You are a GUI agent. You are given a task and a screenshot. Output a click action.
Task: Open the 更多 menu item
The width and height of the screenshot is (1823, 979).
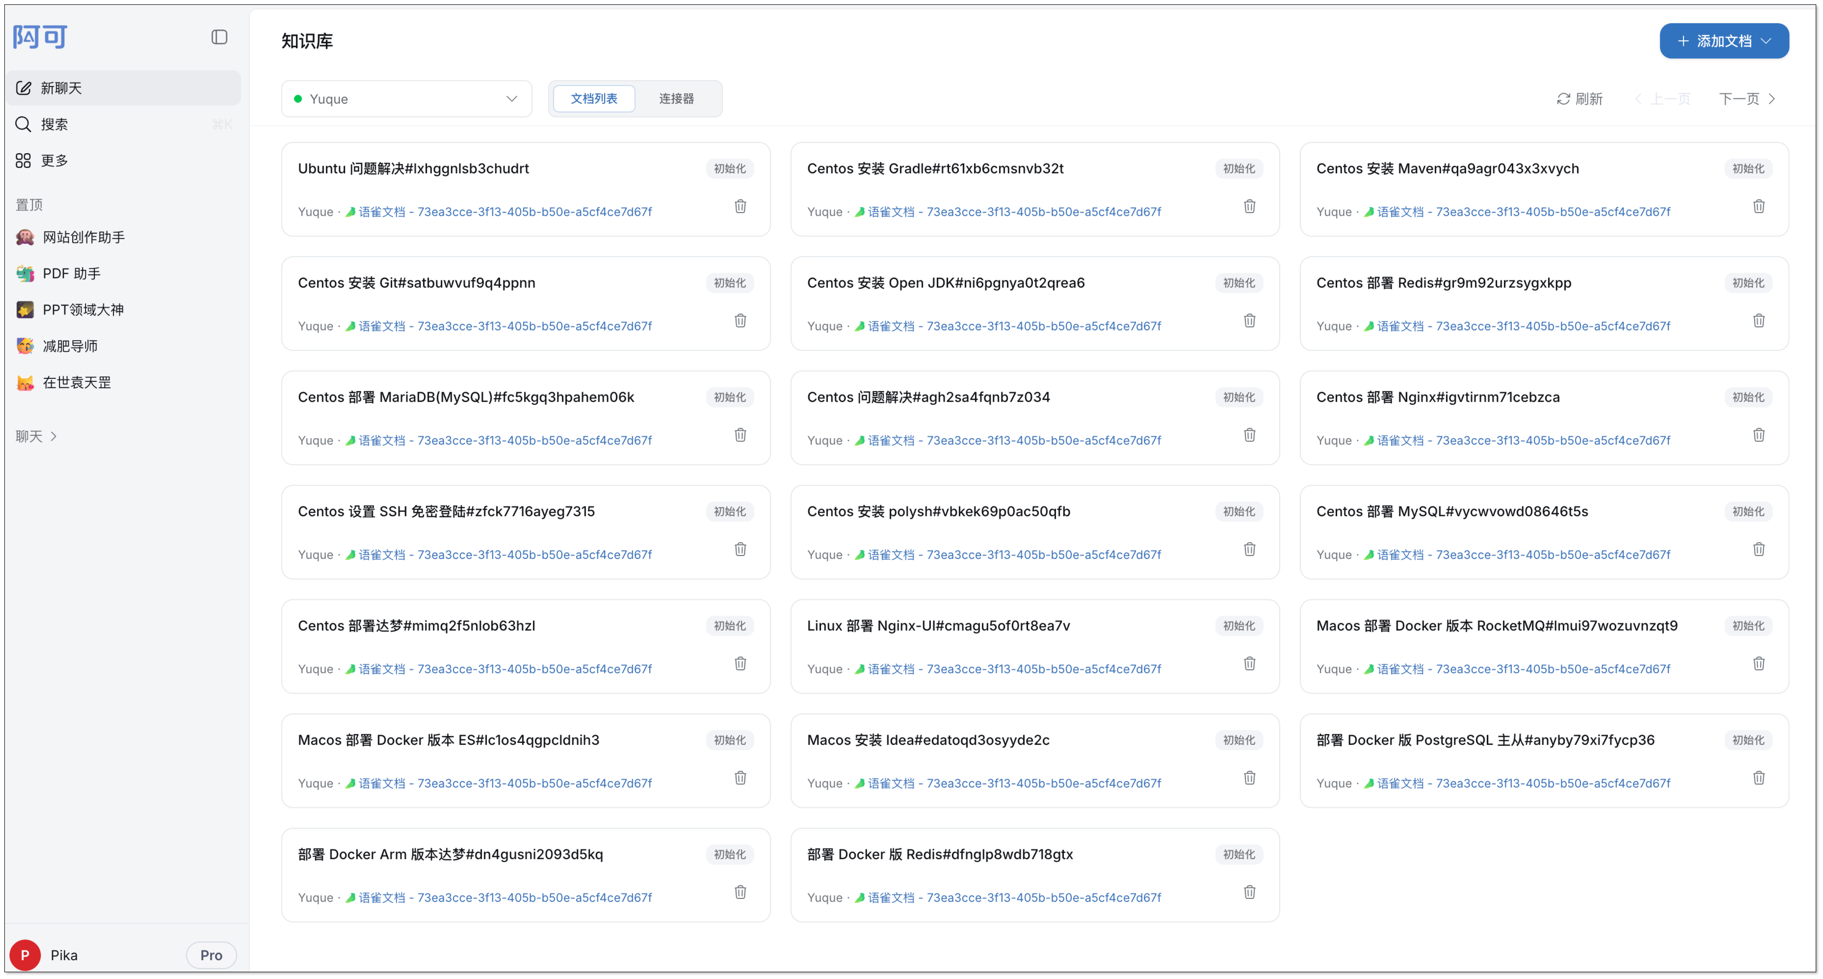(x=123, y=161)
